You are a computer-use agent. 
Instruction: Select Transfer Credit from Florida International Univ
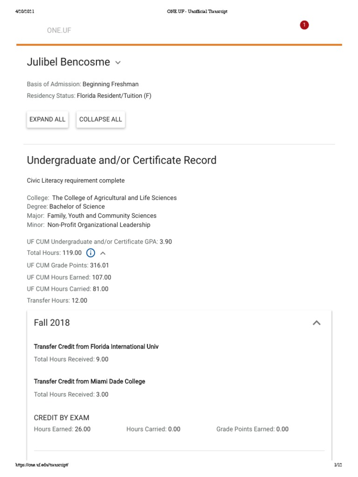(96, 347)
